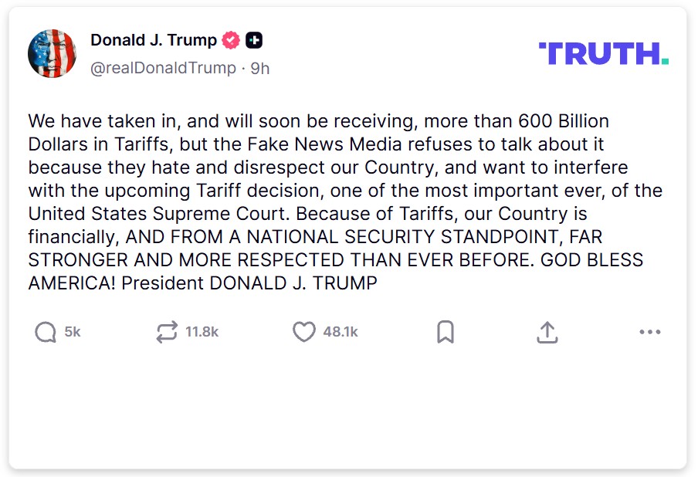Viewport: 698px width, 477px height.
Task: Click the @realDonaldTrump handle
Action: pyautogui.click(x=163, y=68)
